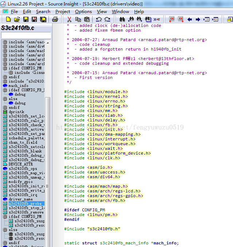233x247 pixels.
Task: Open the Help menu
Action: pyautogui.click(x=139, y=12)
